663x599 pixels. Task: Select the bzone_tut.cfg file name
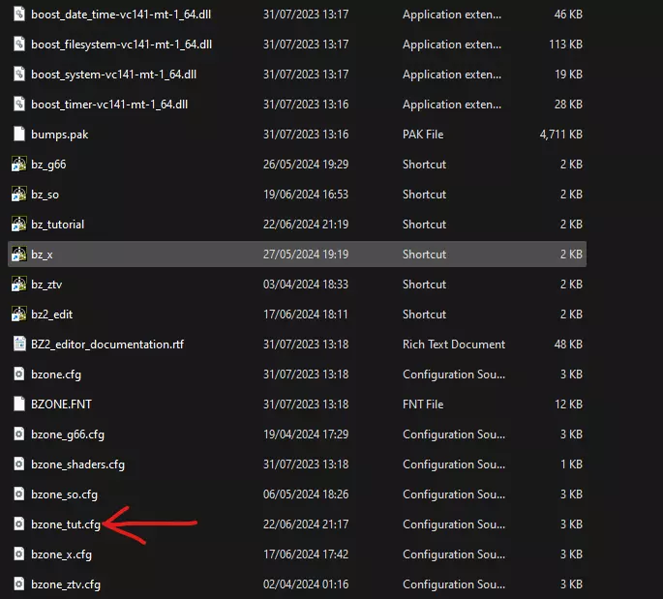(66, 524)
